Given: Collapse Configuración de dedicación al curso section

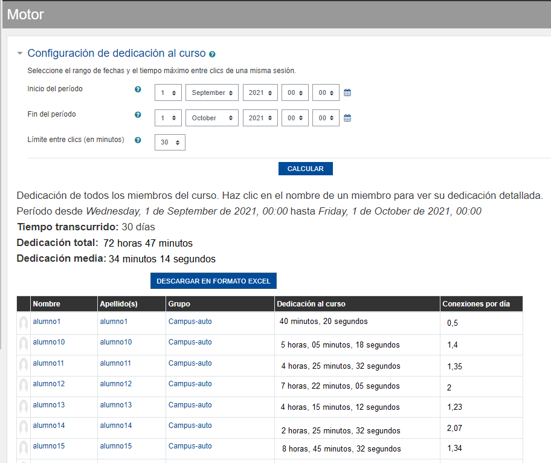Looking at the screenshot, I should [20, 53].
